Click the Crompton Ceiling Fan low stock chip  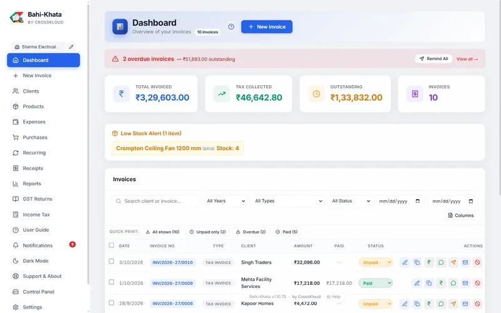pyautogui.click(x=177, y=148)
